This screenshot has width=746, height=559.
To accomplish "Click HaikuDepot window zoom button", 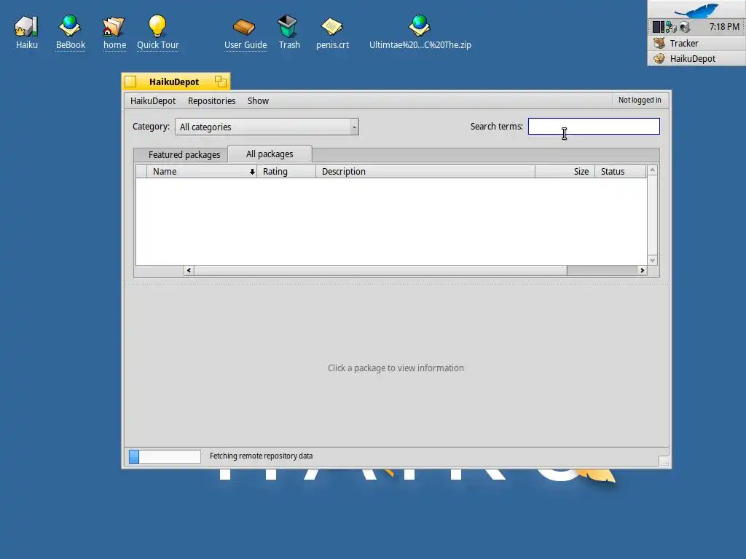I will tap(220, 82).
